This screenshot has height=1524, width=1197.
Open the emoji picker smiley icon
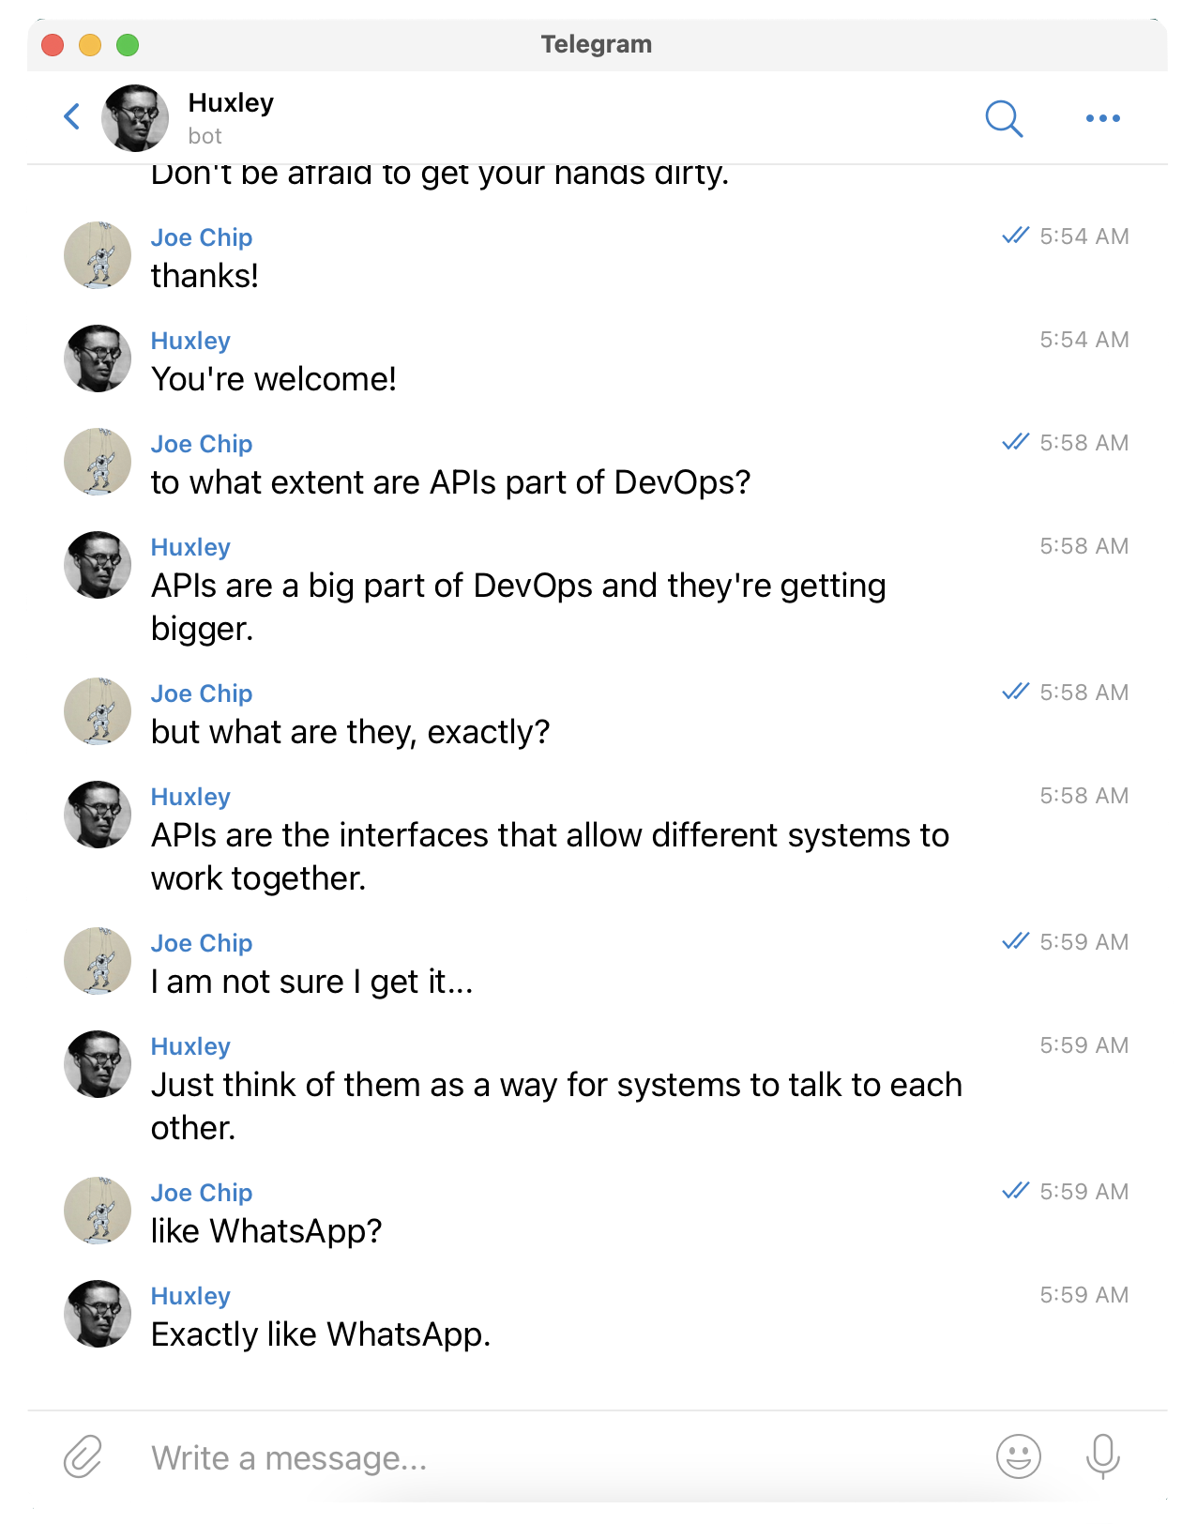pyautogui.click(x=1019, y=1456)
